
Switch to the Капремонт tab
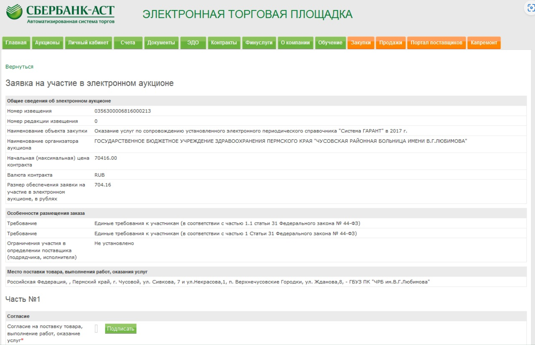pos(484,43)
